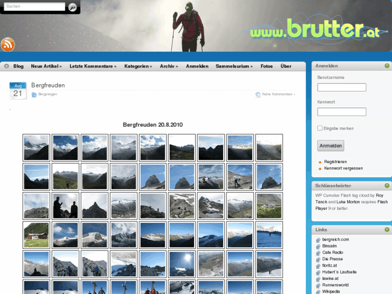Click the search magnifier button
Image resolution: width=392 pixels, height=294 pixels.
pos(72,7)
